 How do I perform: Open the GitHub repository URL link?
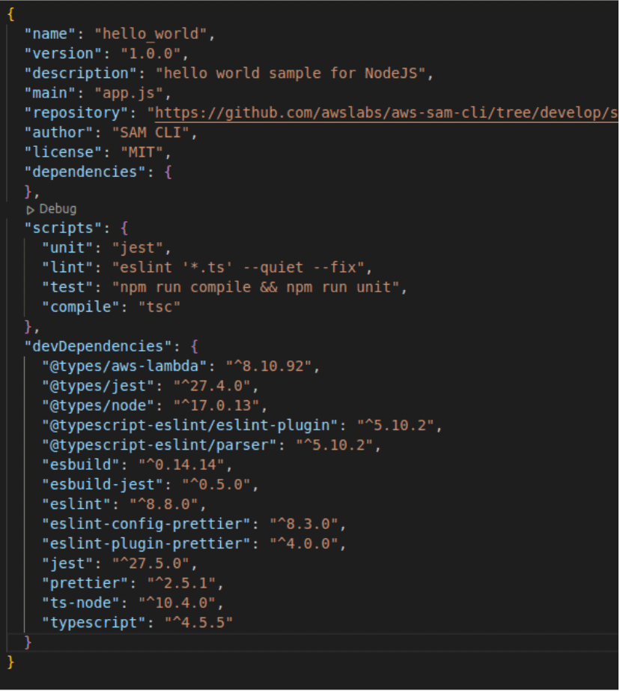click(x=386, y=113)
